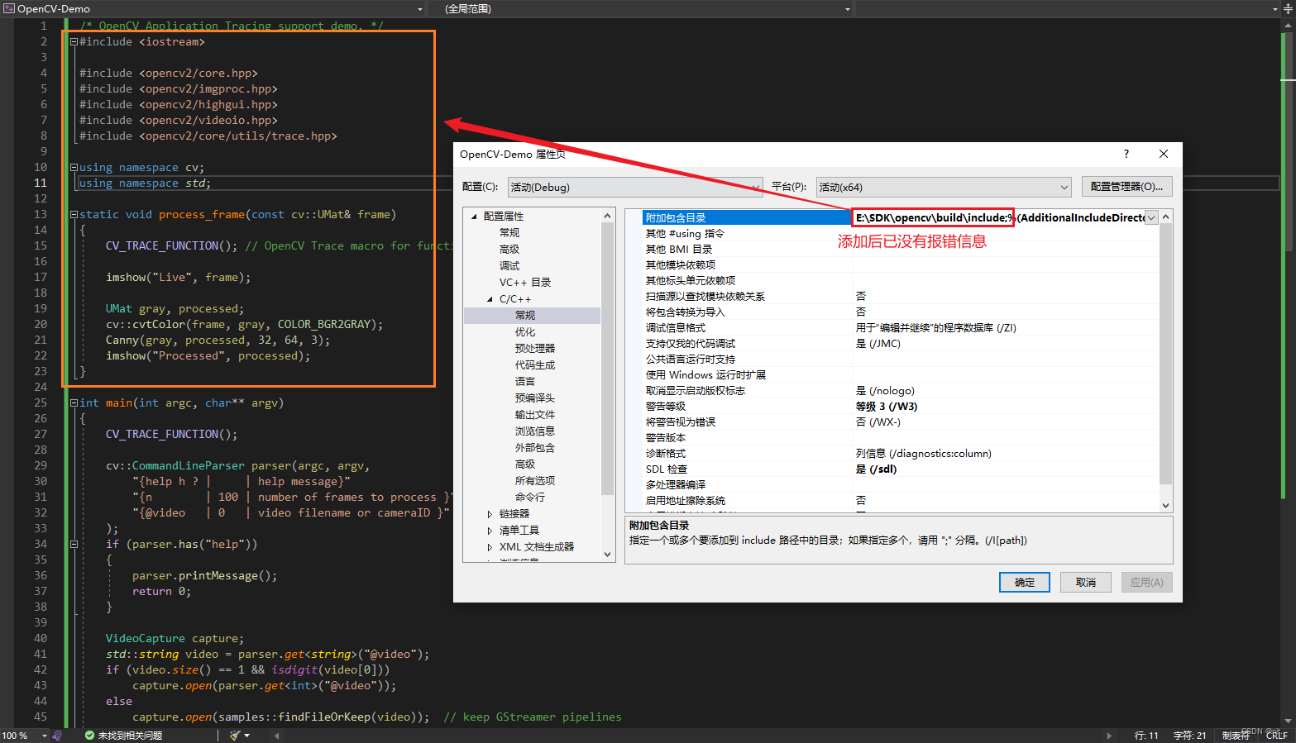Select the 命令行 tree item
This screenshot has width=1296, height=743.
coord(530,498)
